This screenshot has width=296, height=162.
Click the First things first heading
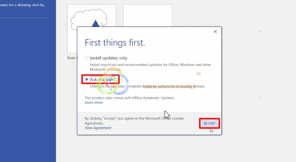point(115,43)
